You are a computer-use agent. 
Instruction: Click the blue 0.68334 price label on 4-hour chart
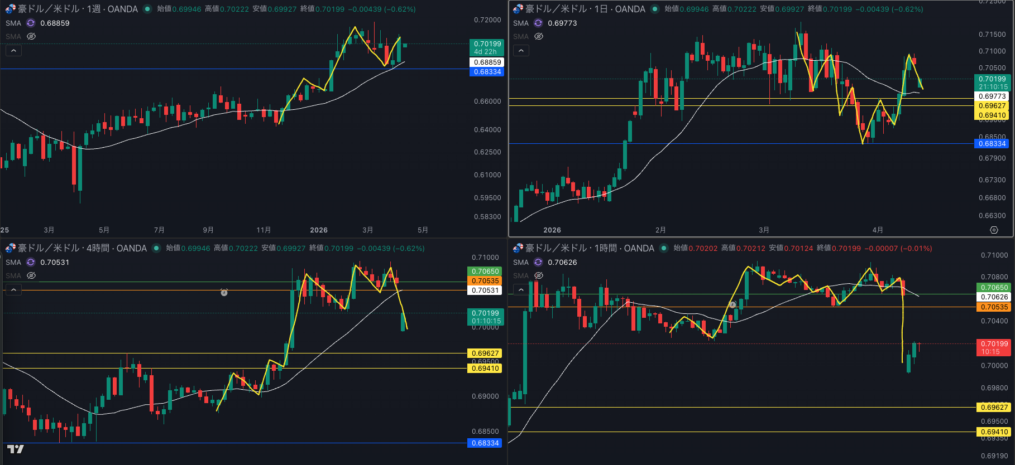(x=485, y=443)
